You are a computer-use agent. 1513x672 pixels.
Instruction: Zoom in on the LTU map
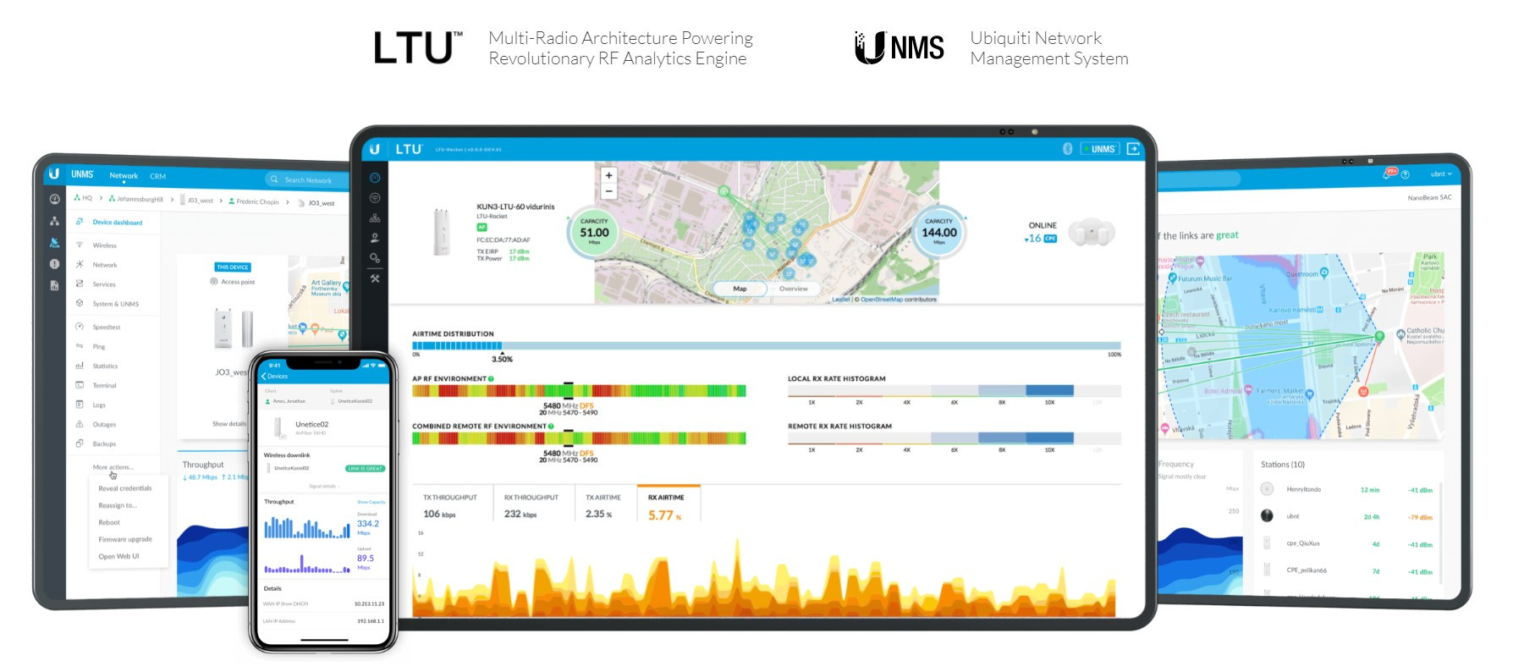(x=608, y=175)
